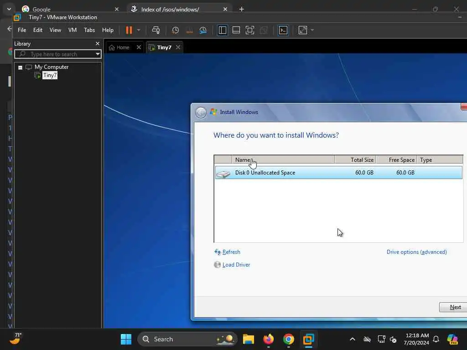Show hidden system tray icons

coord(353,339)
